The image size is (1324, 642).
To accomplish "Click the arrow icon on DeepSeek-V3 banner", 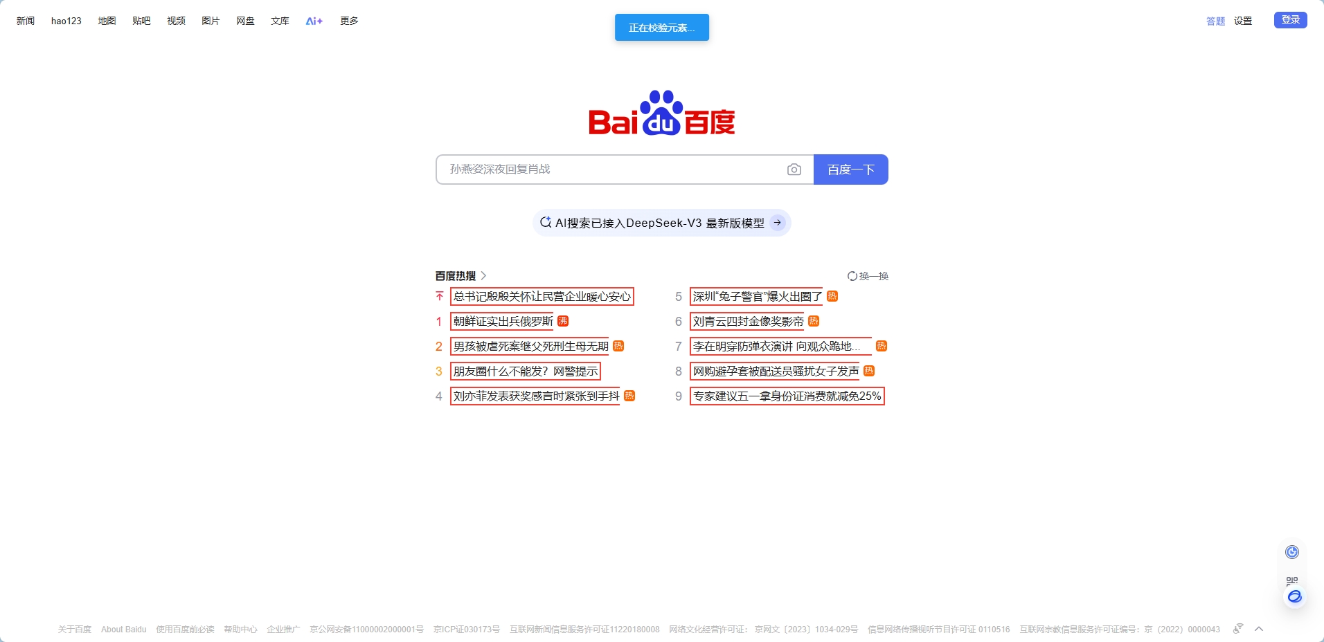I will (778, 223).
